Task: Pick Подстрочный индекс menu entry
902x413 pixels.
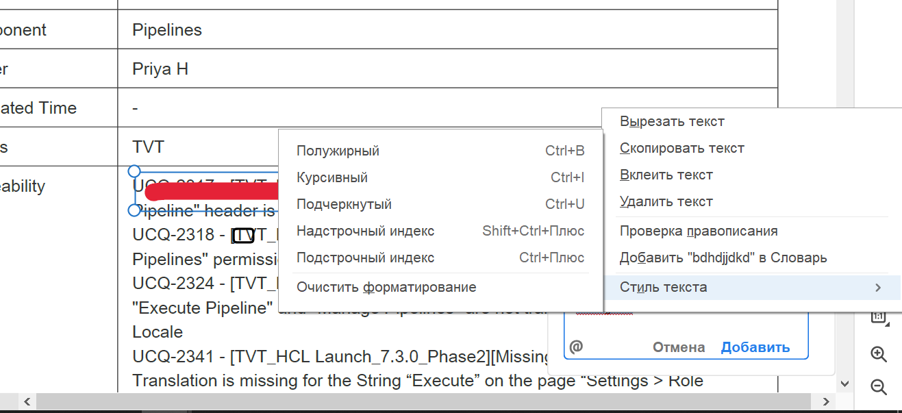Action: point(365,258)
